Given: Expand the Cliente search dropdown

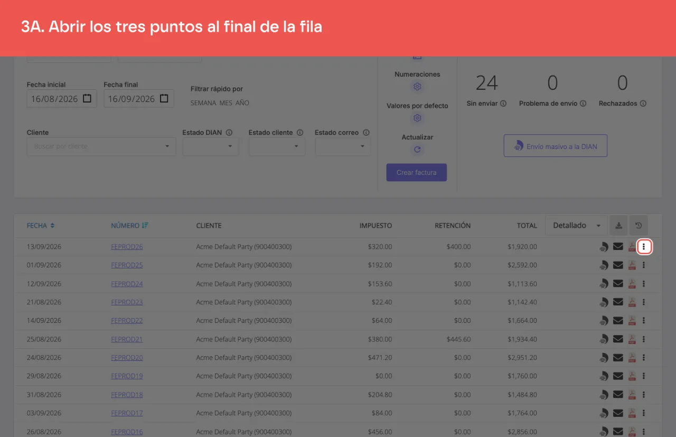Looking at the screenshot, I should click(167, 146).
